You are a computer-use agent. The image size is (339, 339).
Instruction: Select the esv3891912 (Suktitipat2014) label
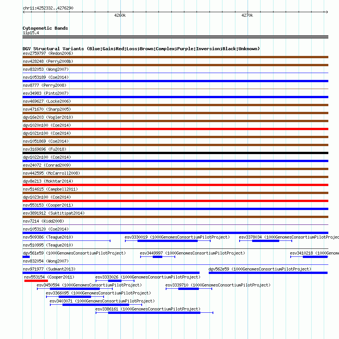pos(54,213)
